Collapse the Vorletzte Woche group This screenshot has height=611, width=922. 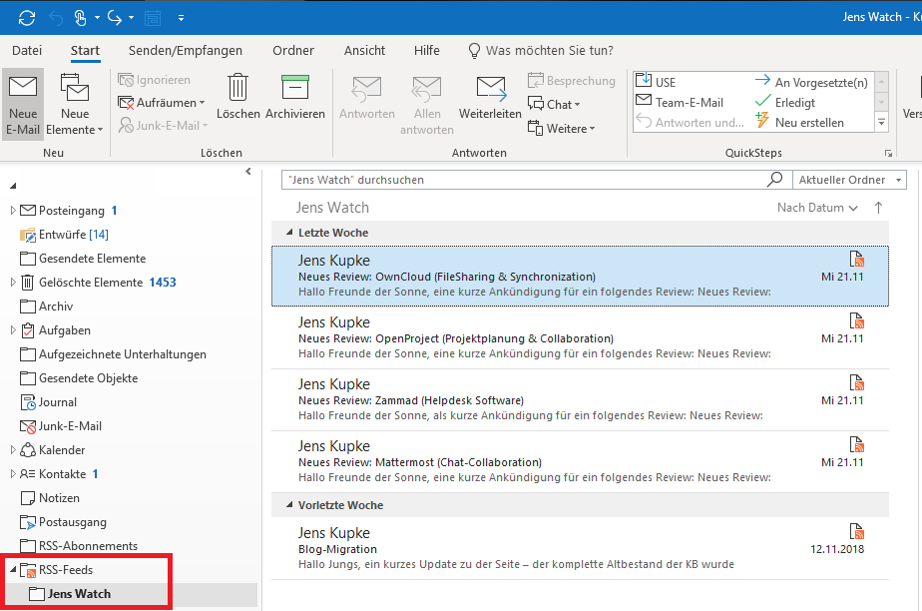(287, 505)
